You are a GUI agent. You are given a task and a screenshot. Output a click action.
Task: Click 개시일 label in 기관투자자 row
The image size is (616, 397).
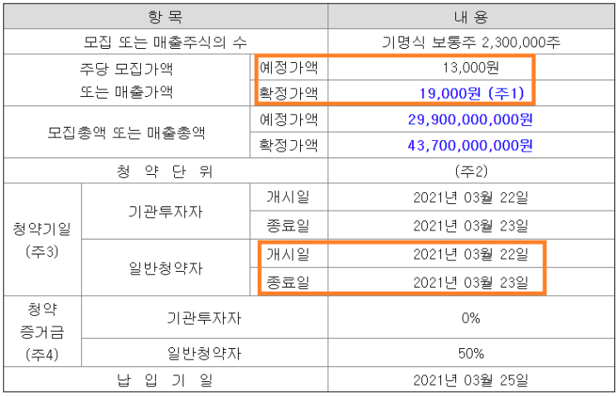click(x=289, y=197)
